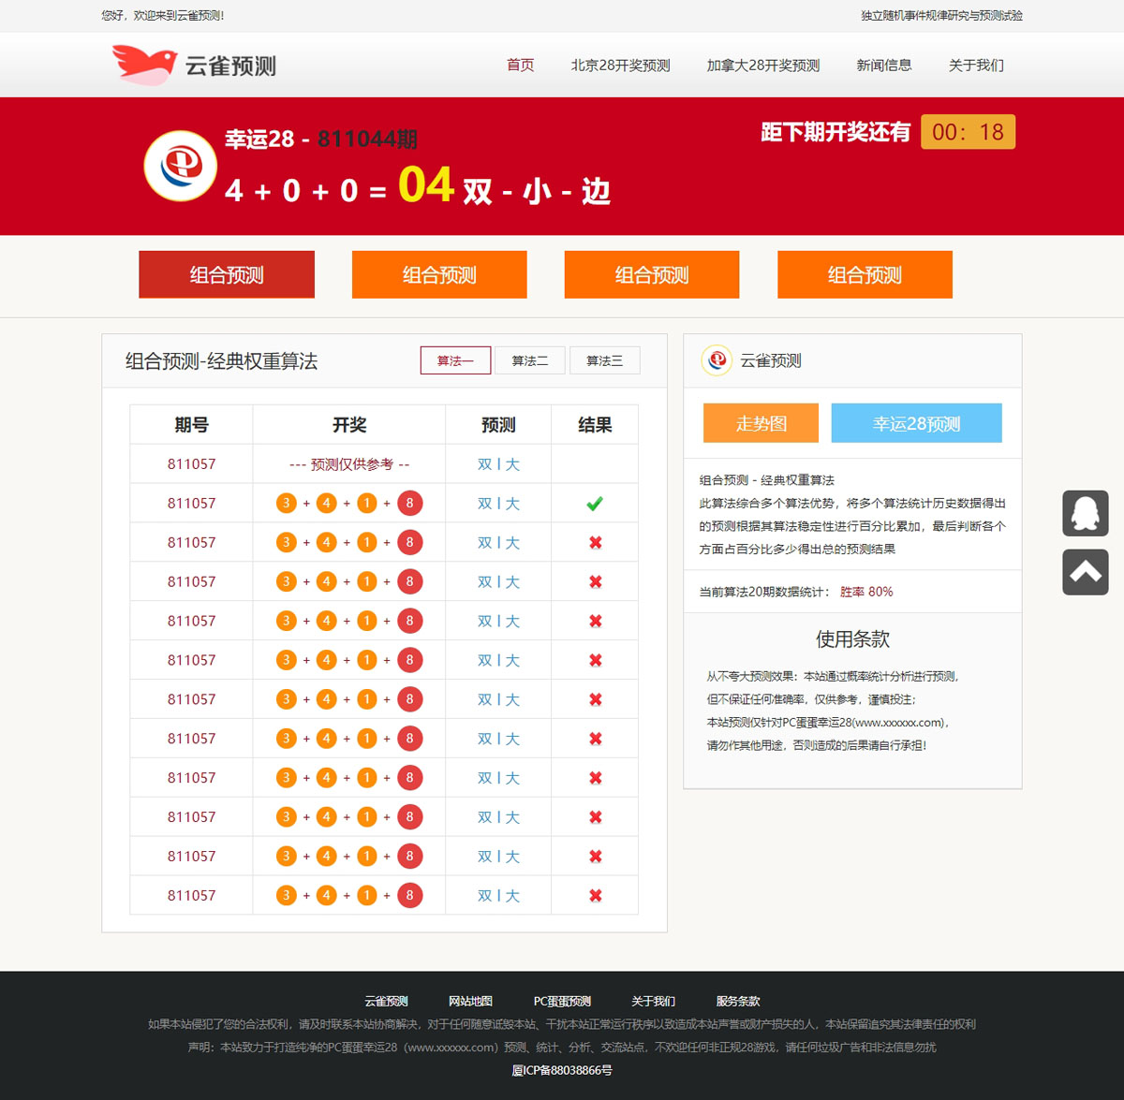The height and width of the screenshot is (1100, 1124).
Task: Click the yellow 04 result number
Action: click(426, 184)
